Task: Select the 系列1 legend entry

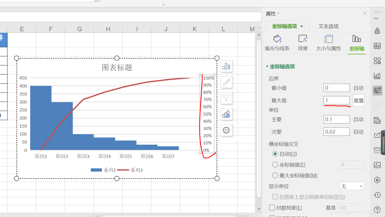Action: tap(103, 170)
